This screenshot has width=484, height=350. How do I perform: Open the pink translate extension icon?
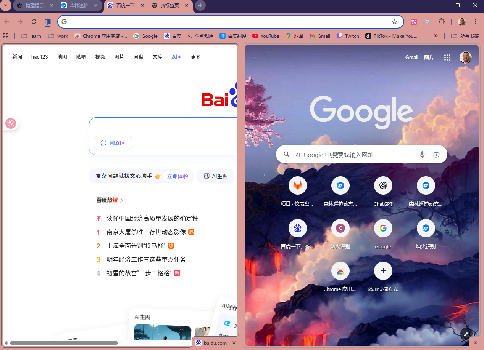click(x=413, y=22)
